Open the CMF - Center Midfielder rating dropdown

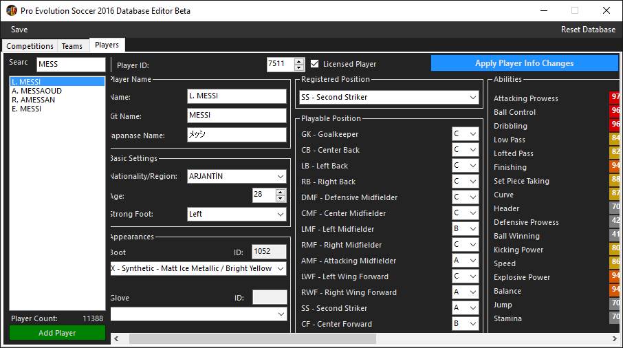coord(466,213)
